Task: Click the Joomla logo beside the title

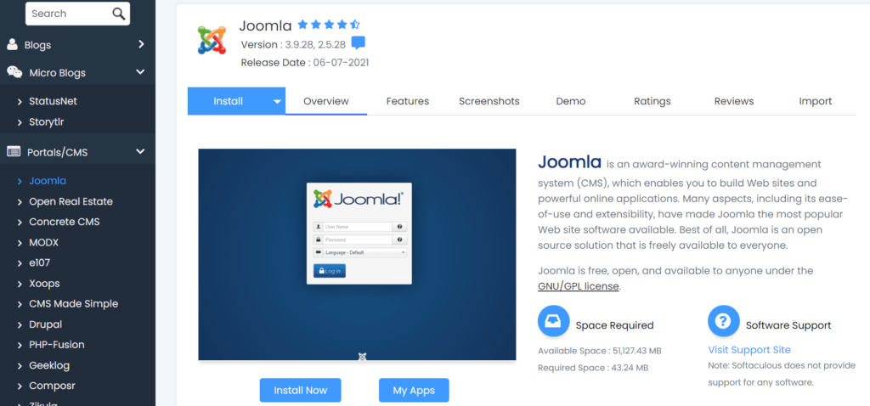Action: (212, 40)
